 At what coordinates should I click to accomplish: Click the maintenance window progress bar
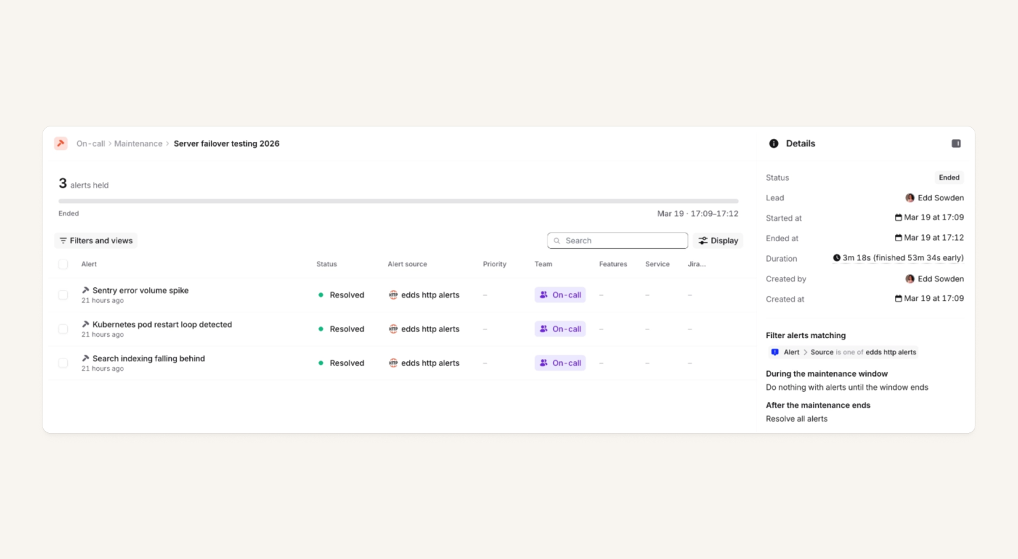click(x=398, y=201)
